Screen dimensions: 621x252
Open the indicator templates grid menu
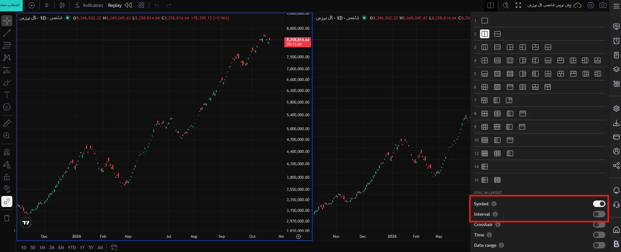141,5
